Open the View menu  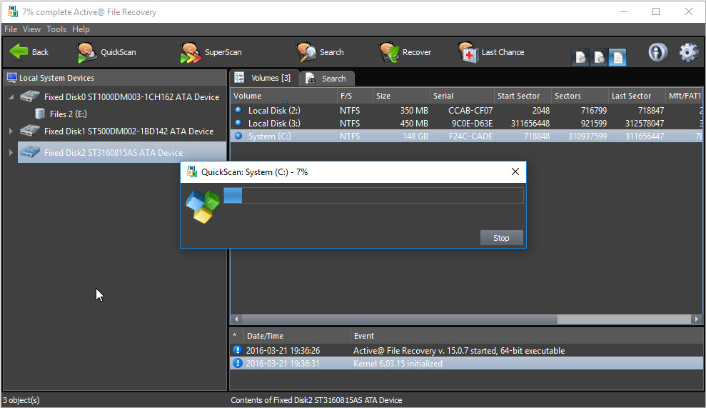[31, 29]
